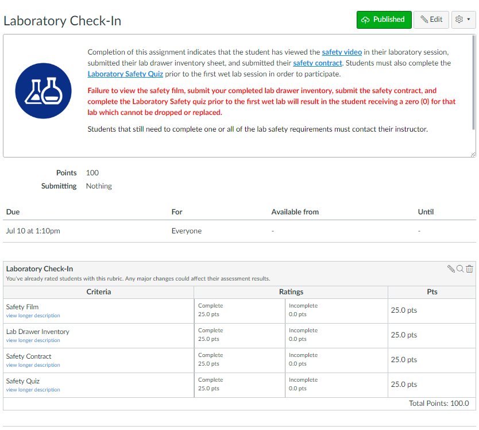View longer description for Safety Film

(32, 315)
